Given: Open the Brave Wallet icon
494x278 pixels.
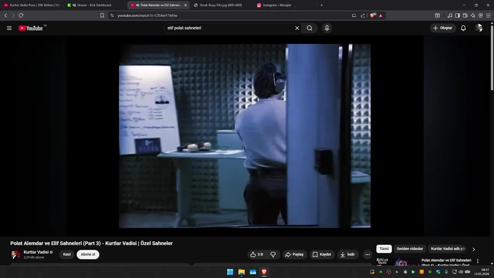Looking at the screenshot, I should coord(465,15).
